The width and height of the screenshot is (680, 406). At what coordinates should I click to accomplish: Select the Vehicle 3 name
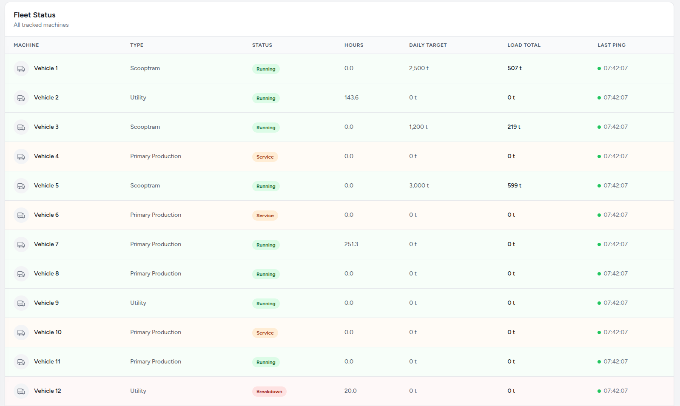click(46, 127)
